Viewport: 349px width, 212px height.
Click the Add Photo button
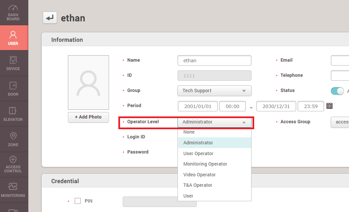(x=88, y=117)
